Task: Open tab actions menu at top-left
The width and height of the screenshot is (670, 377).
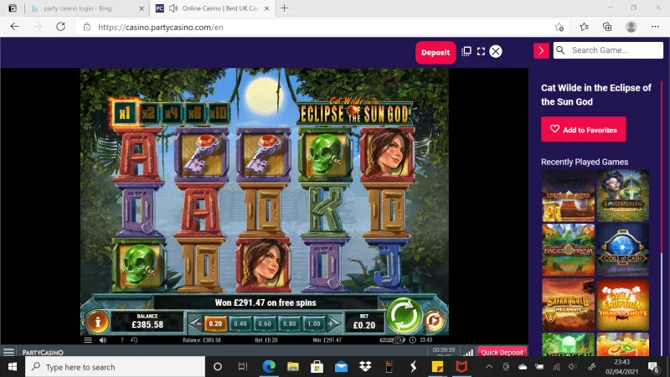Action: pos(13,8)
